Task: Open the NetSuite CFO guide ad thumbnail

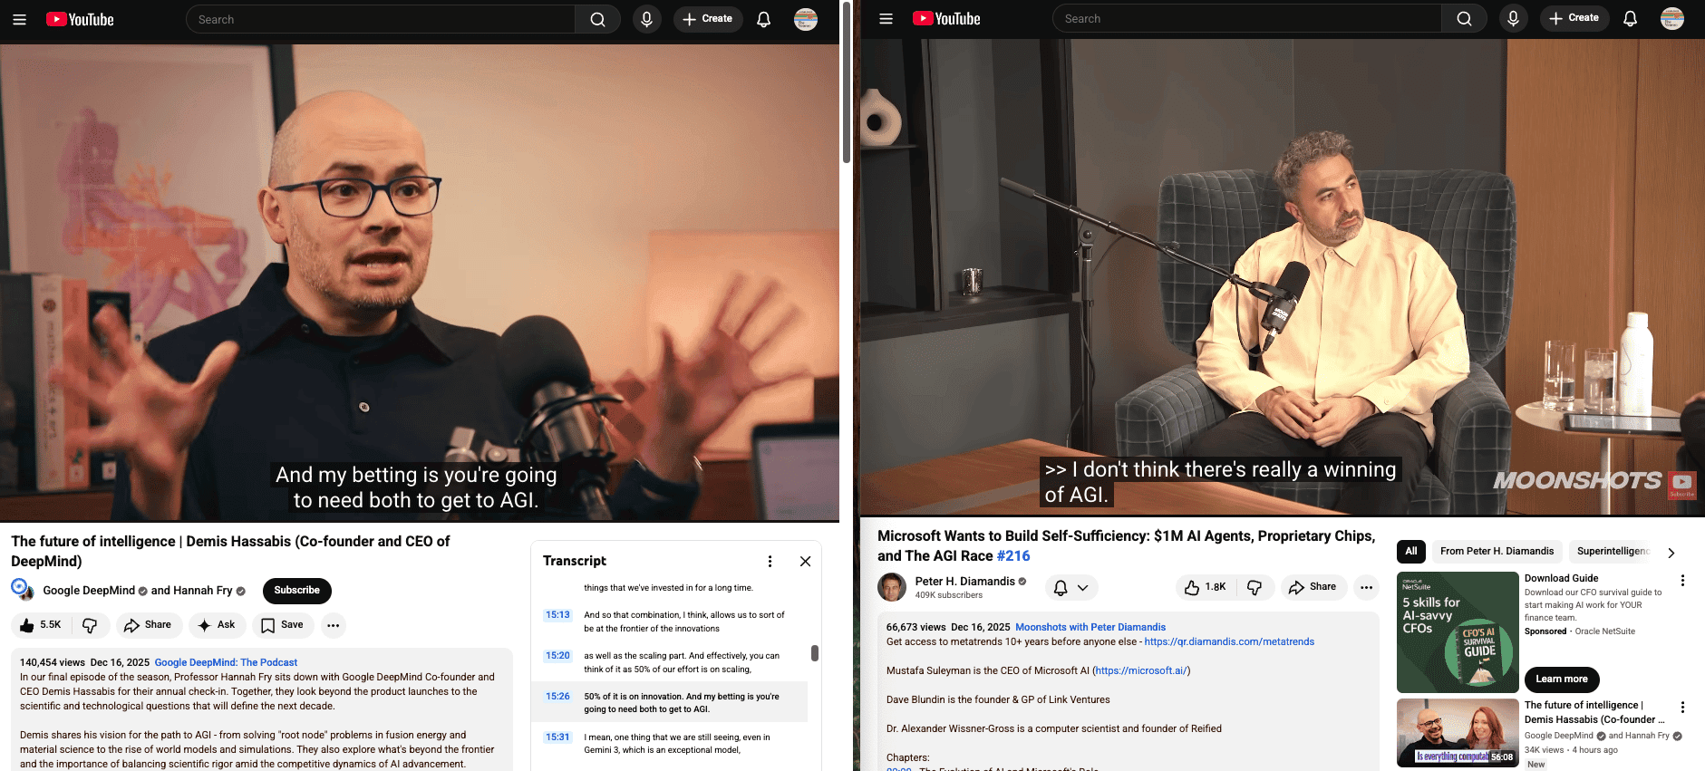Action: [x=1458, y=632]
